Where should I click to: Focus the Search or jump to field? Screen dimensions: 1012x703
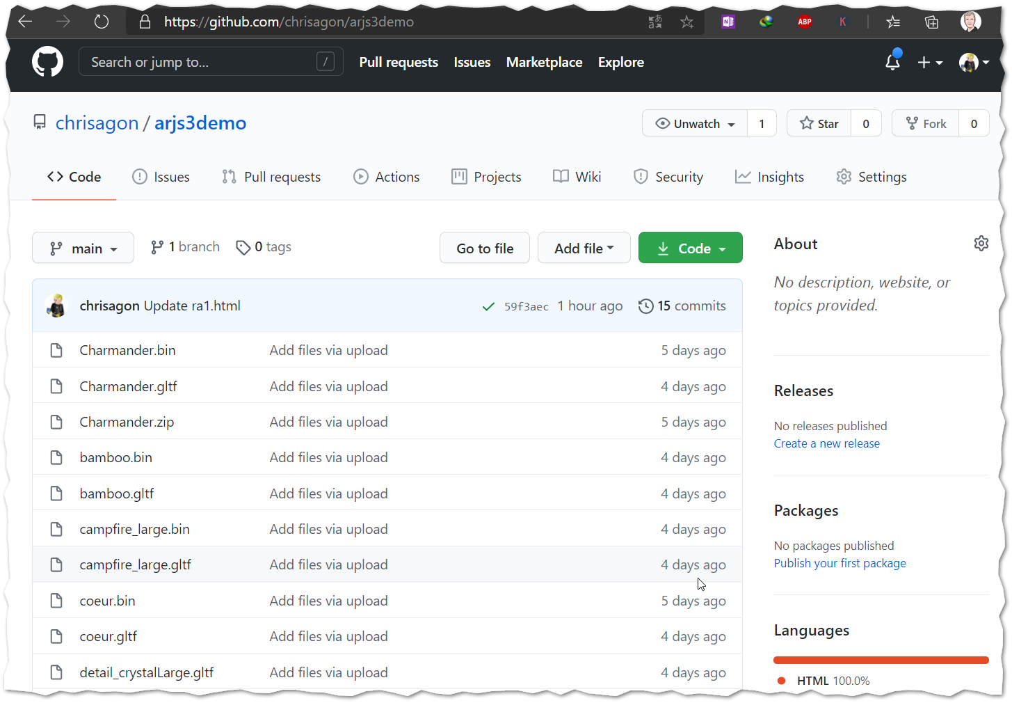pos(211,62)
